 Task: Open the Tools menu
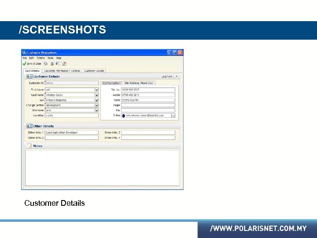click(x=50, y=58)
